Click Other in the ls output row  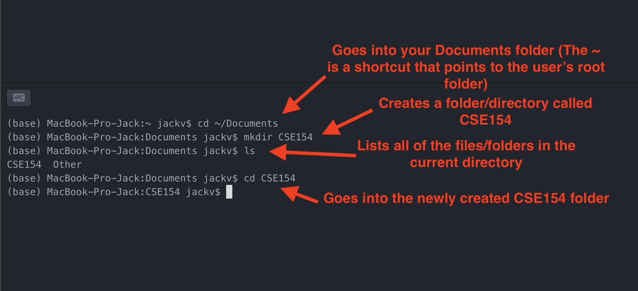pyautogui.click(x=68, y=165)
